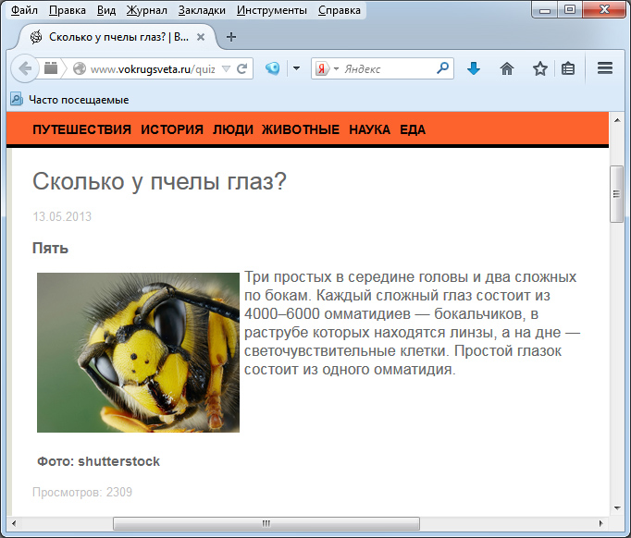Click the wasp head photo
The width and height of the screenshot is (631, 538).
138,352
